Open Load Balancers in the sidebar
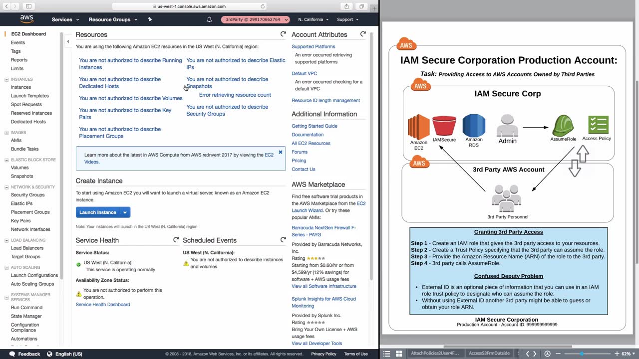 (x=27, y=248)
